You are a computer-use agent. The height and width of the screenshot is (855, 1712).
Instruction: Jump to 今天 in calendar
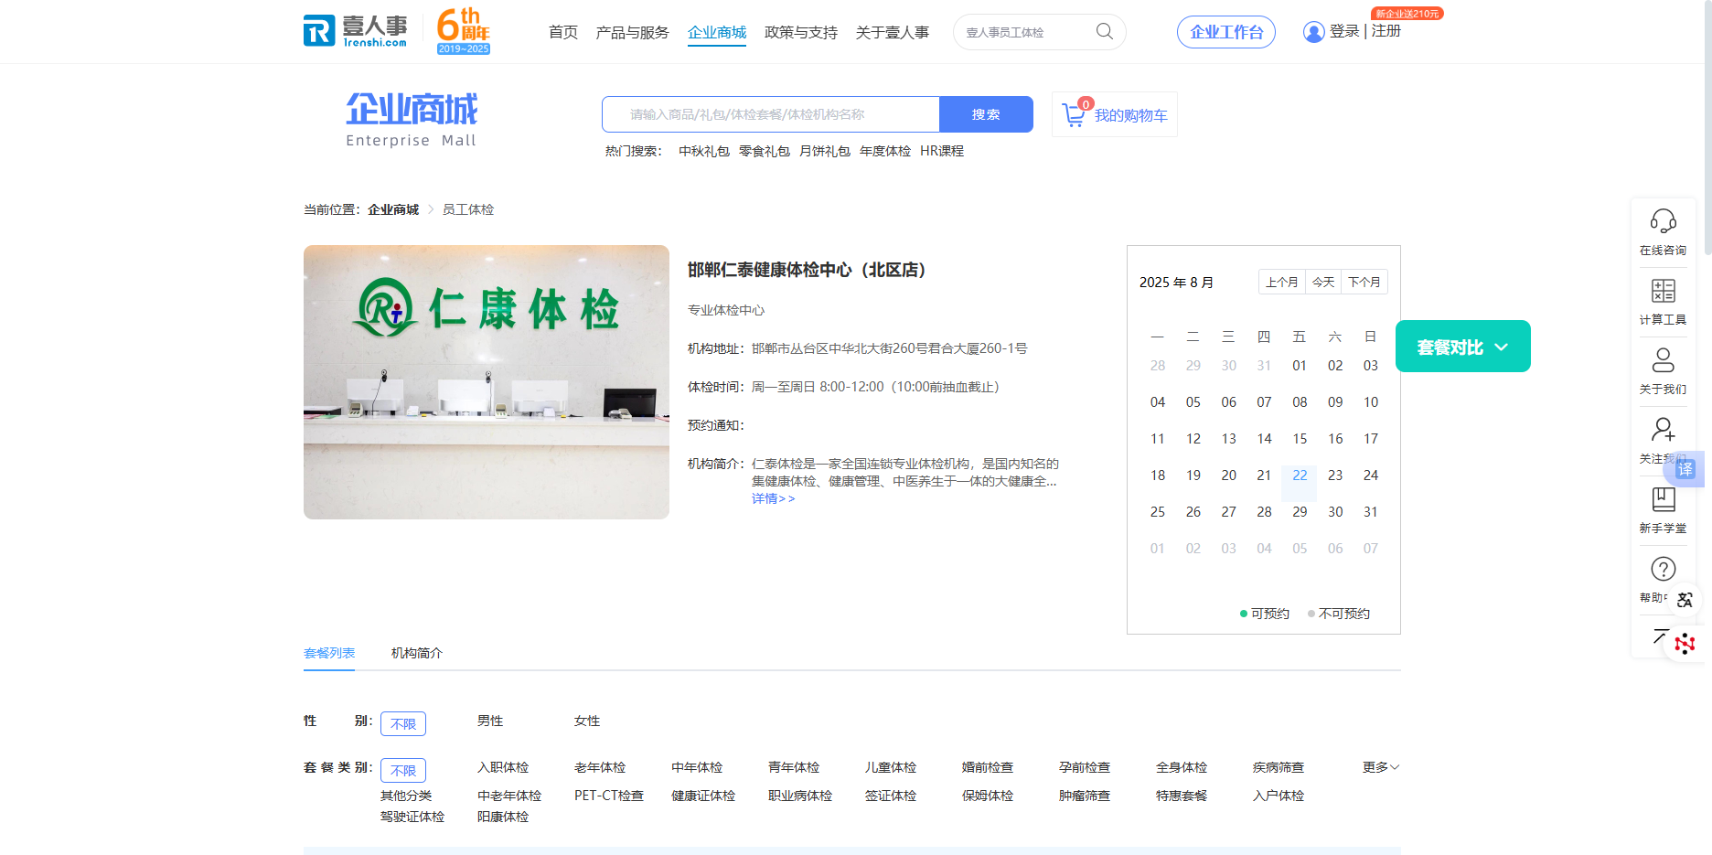[x=1323, y=282]
